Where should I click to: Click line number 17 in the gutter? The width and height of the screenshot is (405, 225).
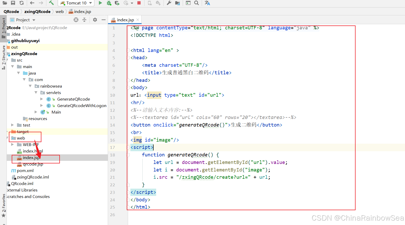pos(112,147)
